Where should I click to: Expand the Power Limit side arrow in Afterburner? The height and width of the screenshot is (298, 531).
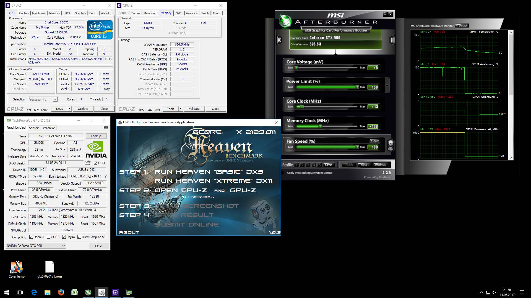tap(387, 86)
